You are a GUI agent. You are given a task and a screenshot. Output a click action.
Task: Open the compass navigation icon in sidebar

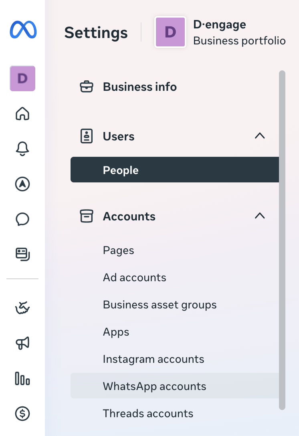point(22,184)
